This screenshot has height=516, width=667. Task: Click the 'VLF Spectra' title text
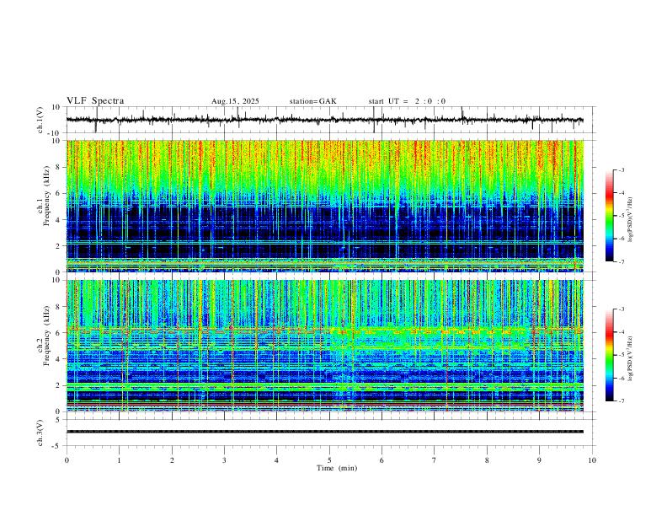(95, 101)
